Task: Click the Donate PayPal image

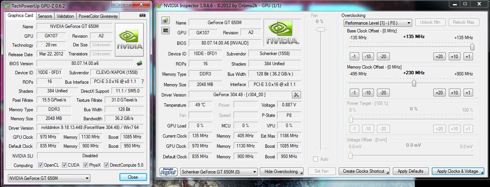Action: pyautogui.click(x=169, y=171)
